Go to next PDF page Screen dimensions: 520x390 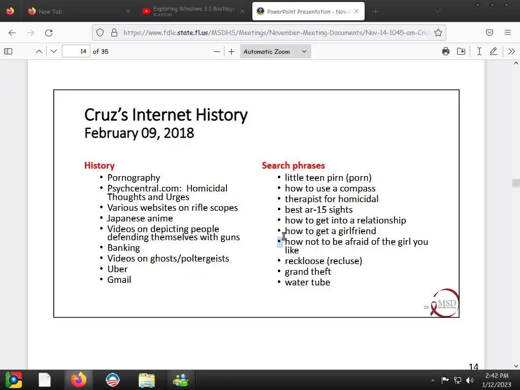(x=54, y=51)
